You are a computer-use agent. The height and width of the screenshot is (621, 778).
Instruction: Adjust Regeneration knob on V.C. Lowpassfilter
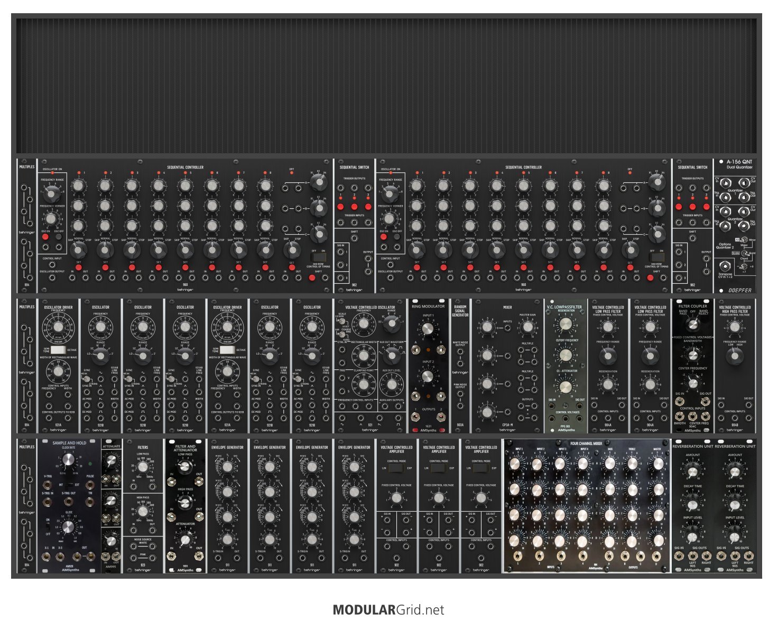tap(566, 324)
